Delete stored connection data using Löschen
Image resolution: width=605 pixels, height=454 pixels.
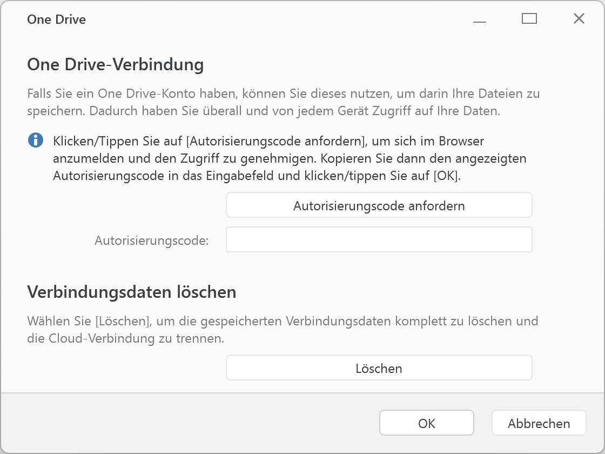click(x=379, y=368)
